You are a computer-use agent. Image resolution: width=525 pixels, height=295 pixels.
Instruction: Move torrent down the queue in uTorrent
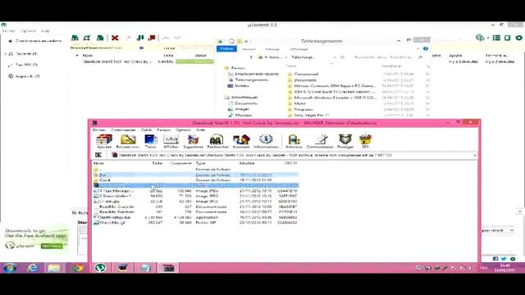(x=177, y=38)
